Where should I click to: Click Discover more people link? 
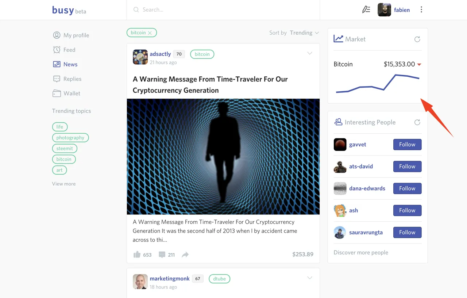tap(361, 253)
